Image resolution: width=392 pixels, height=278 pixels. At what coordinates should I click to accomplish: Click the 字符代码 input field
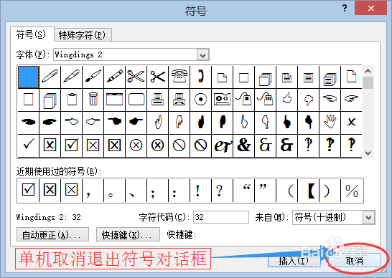point(221,217)
